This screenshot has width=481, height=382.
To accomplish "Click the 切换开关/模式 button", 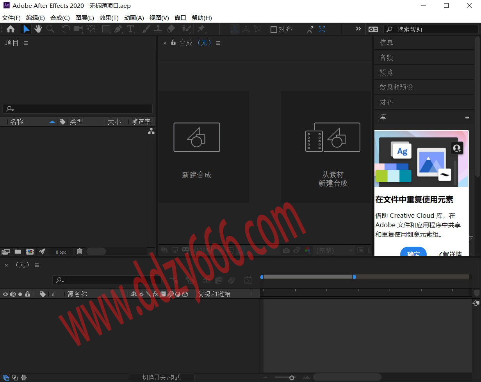I will pos(162,377).
